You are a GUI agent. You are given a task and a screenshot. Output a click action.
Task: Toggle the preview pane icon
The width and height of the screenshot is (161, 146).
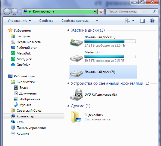[142, 21]
